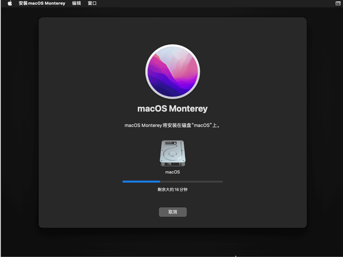Click the filled blue portion of the progress bar
This screenshot has width=343, height=257.
tap(140, 181)
